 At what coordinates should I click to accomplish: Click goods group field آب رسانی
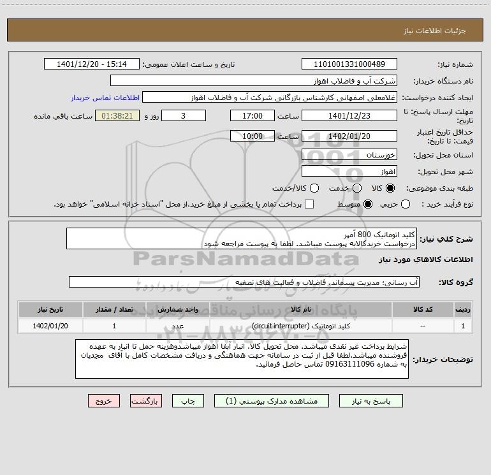(x=244, y=282)
